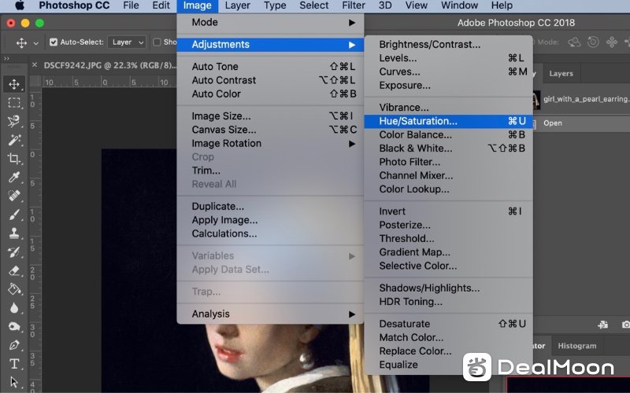Select the Move tool in the toolbar
Viewport: 630px width, 393px height.
point(14,84)
